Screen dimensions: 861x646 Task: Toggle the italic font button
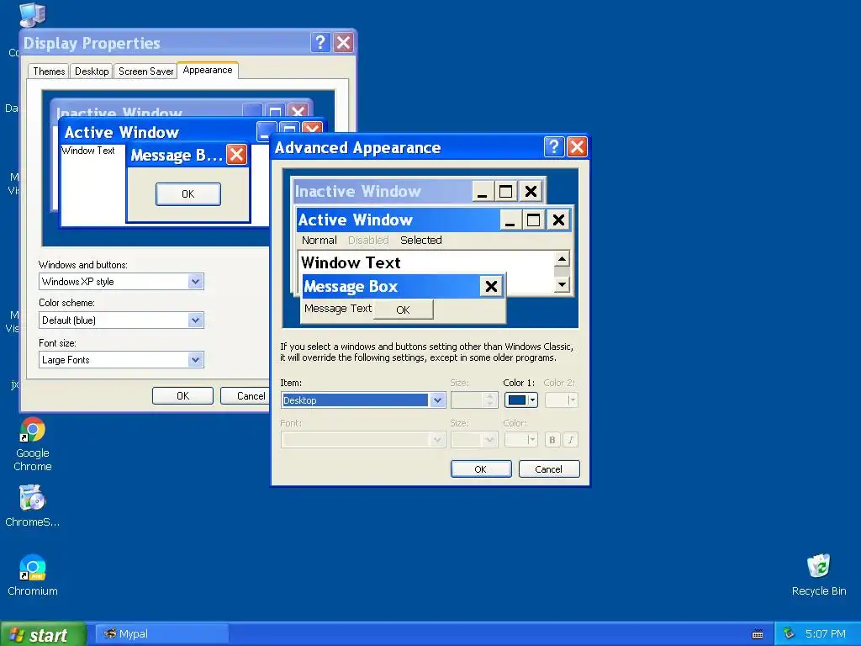pyautogui.click(x=571, y=439)
